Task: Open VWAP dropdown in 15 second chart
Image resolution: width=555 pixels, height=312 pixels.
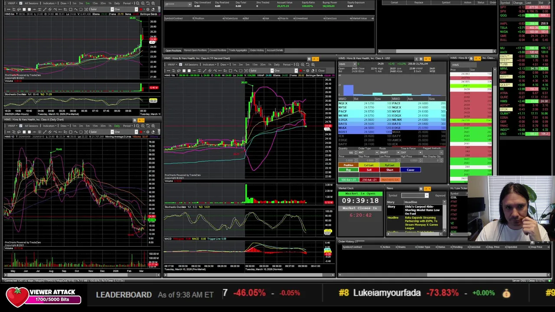Action: point(172,65)
